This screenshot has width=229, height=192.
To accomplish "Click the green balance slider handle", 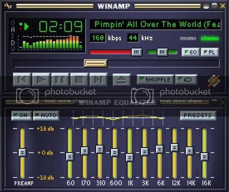I will click(162, 52).
